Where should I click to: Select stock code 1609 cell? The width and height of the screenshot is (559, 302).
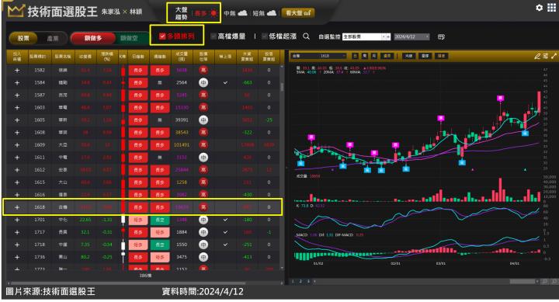[40, 145]
